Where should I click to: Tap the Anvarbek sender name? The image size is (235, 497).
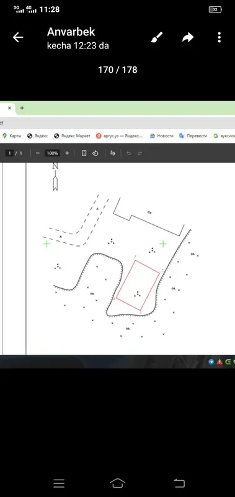pyautogui.click(x=71, y=32)
